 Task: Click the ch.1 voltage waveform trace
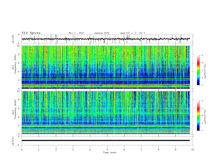[x=105, y=39]
